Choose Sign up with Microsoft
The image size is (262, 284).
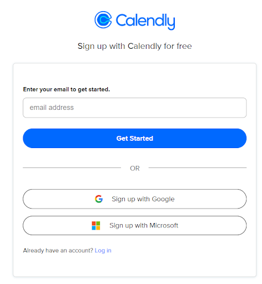point(135,226)
